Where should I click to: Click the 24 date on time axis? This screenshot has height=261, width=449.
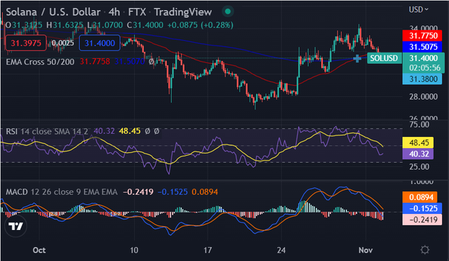pyautogui.click(x=281, y=250)
